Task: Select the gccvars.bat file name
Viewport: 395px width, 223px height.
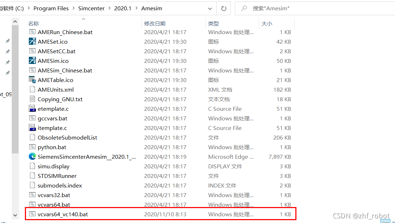Action: pyautogui.click(x=52, y=118)
